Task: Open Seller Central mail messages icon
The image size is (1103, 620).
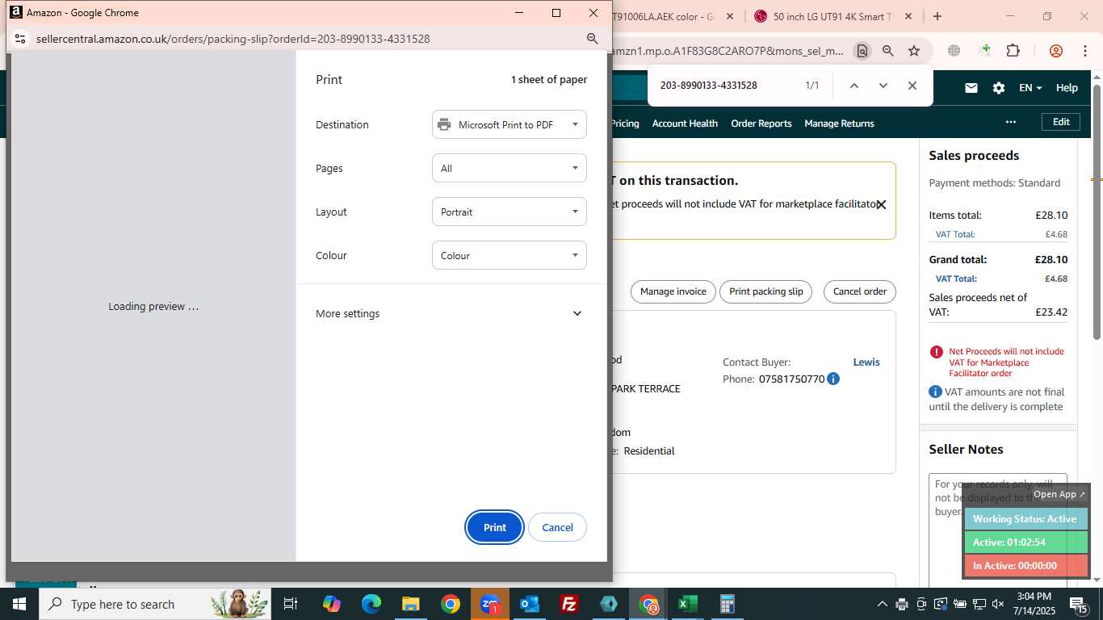Action: [971, 88]
